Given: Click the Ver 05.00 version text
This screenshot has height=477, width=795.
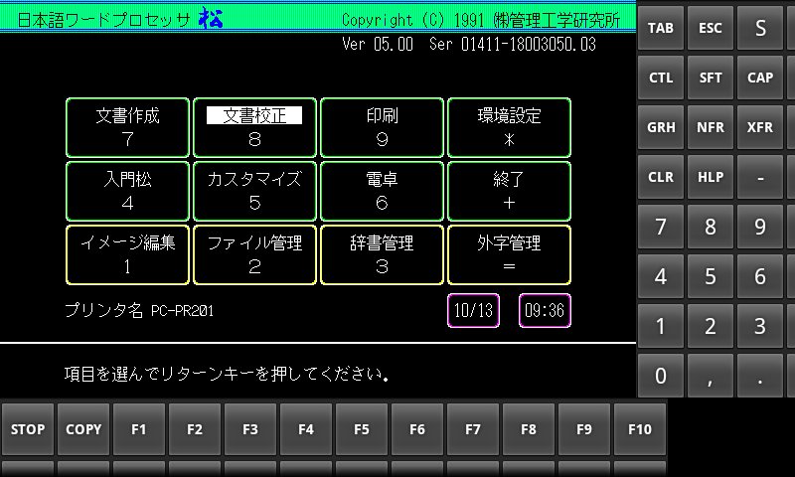Looking at the screenshot, I should coord(378,44).
